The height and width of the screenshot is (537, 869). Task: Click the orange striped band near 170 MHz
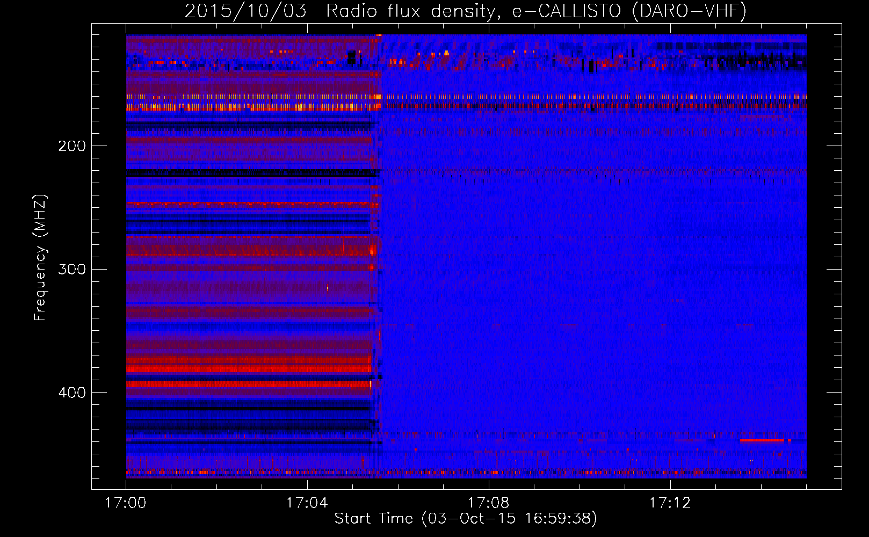coord(247,107)
